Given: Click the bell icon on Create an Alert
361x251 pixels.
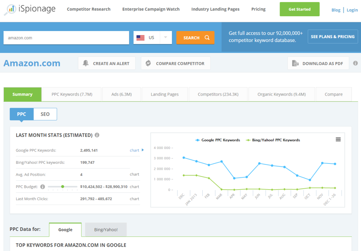Looking at the screenshot, I should pos(86,63).
